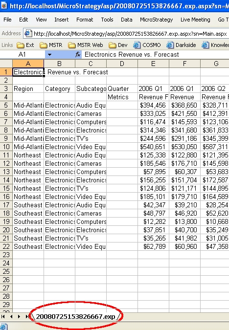This screenshot has width=229, height=330.
Task: Open the MSTR Web folder link
Action: 86,45
